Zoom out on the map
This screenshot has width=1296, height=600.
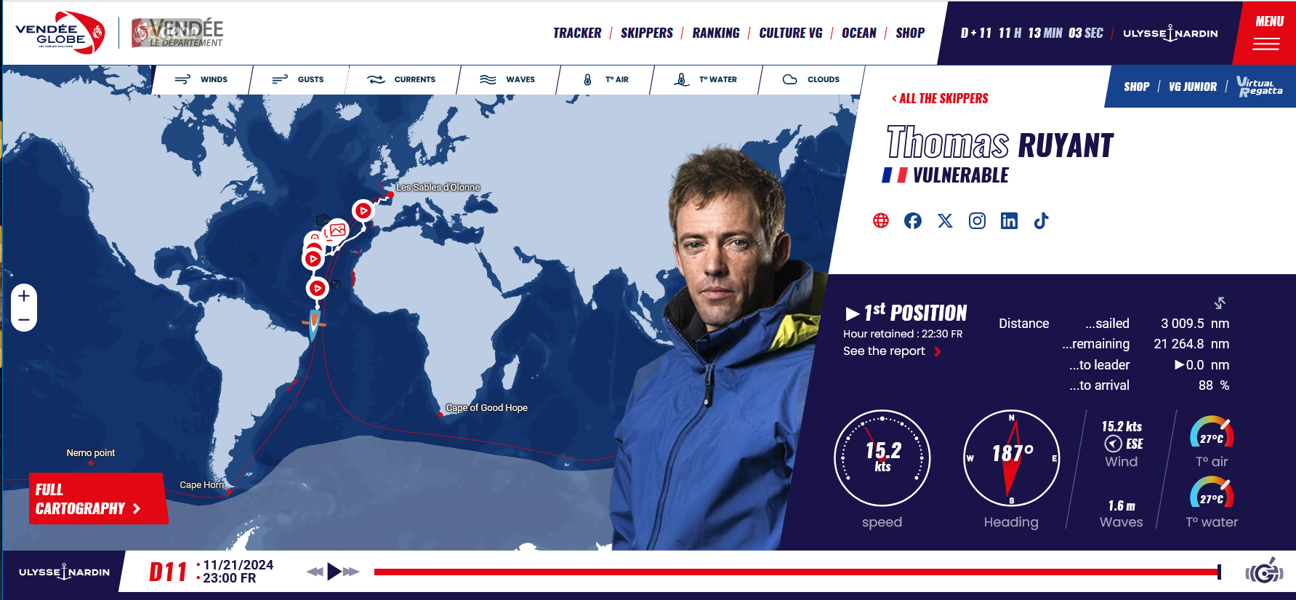[24, 320]
